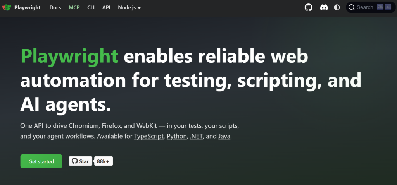Follow the Java link

coord(224,137)
